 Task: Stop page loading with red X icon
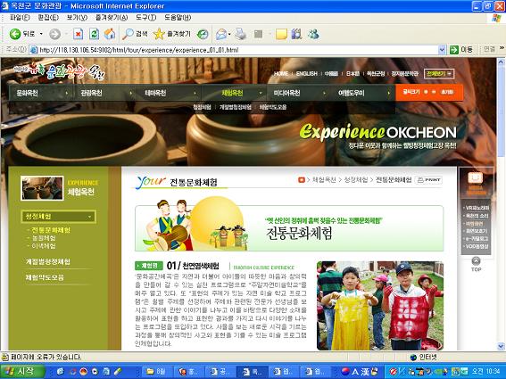pyautogui.click(x=78, y=34)
